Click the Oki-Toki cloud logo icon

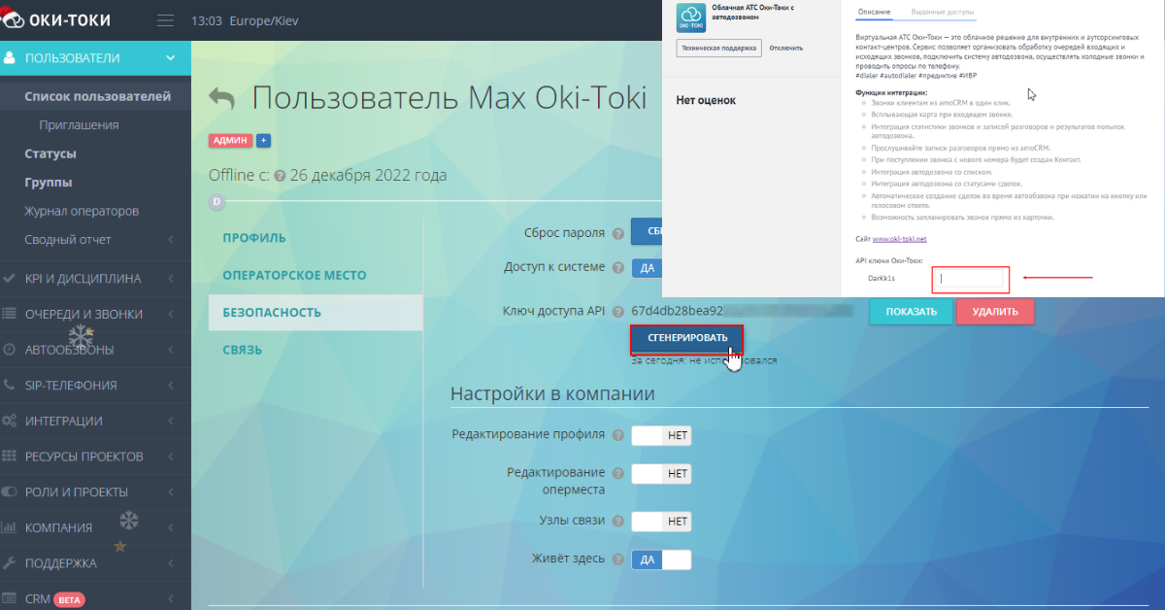(x=689, y=18)
